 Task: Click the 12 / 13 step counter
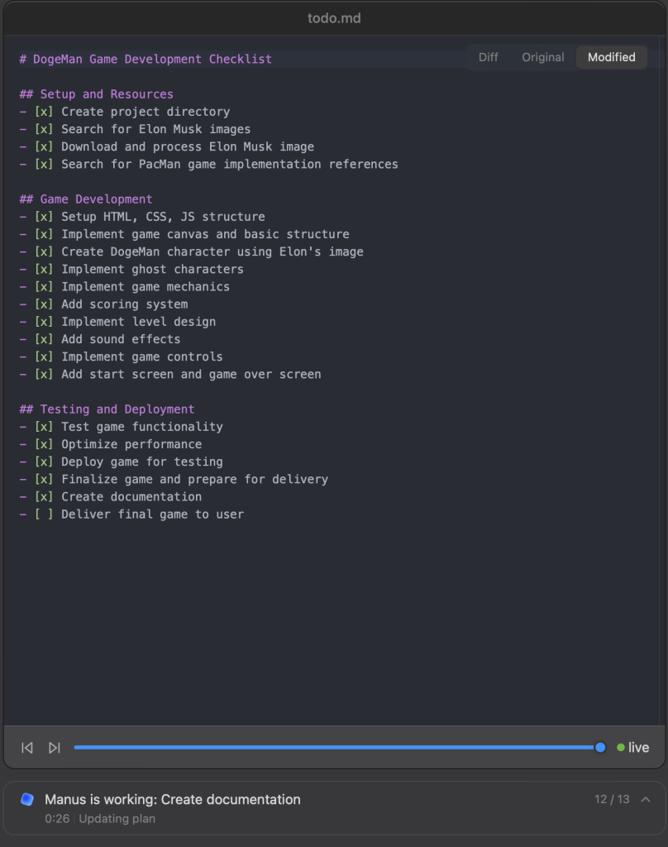pyautogui.click(x=612, y=799)
